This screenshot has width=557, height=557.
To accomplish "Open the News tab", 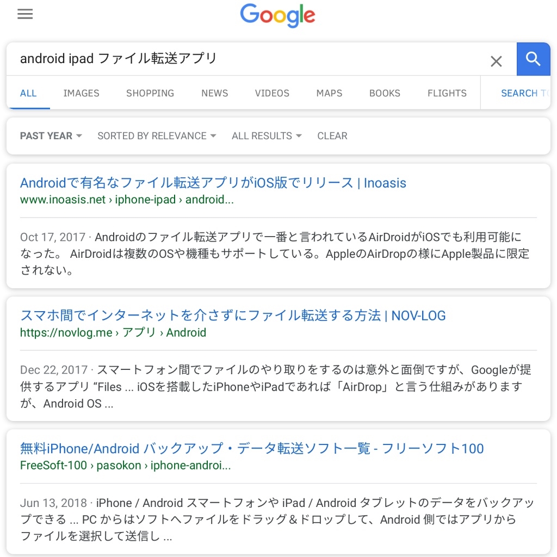I will point(214,93).
